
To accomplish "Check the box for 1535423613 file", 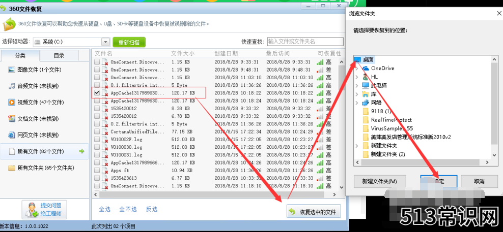I will [x=97, y=178].
